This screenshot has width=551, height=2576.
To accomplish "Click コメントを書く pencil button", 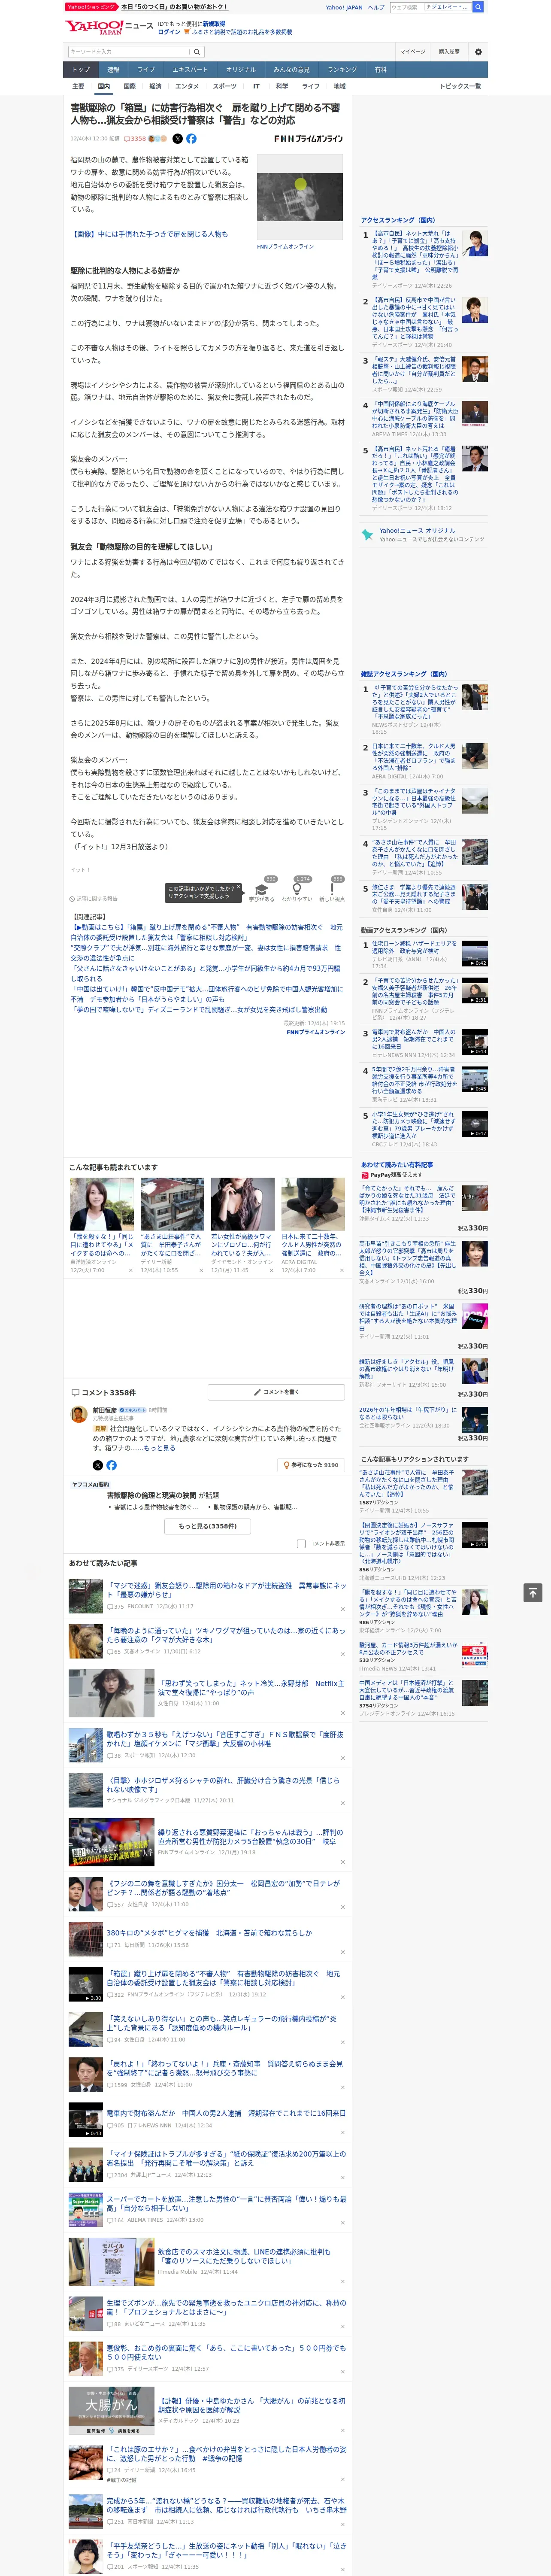I will click(276, 1391).
